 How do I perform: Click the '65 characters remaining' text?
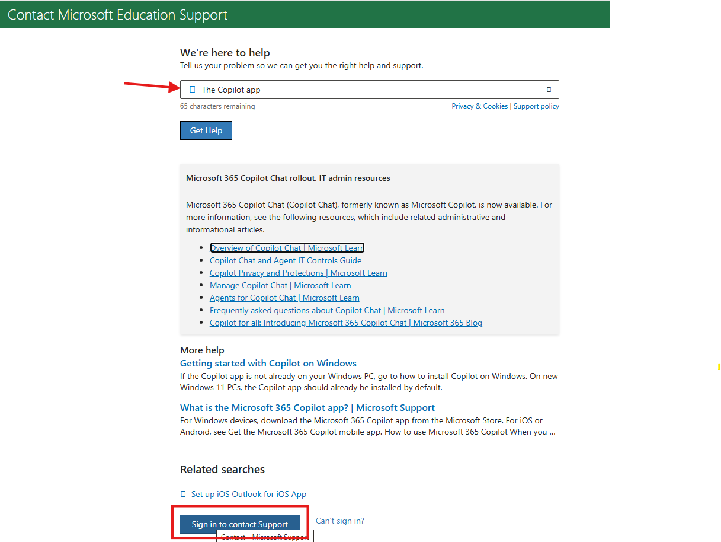click(217, 106)
